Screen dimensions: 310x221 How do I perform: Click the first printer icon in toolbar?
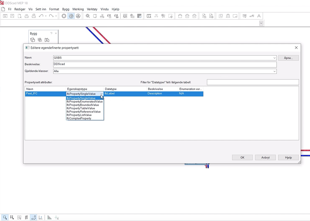click(x=27, y=16)
